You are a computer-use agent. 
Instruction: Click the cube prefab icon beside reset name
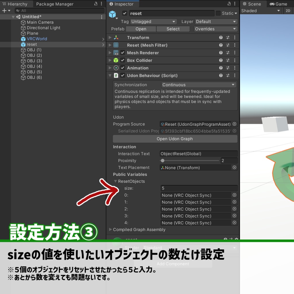click(x=113, y=13)
